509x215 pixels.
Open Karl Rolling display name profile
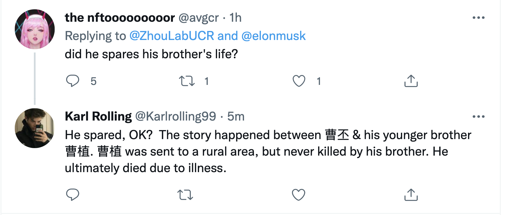(x=98, y=116)
